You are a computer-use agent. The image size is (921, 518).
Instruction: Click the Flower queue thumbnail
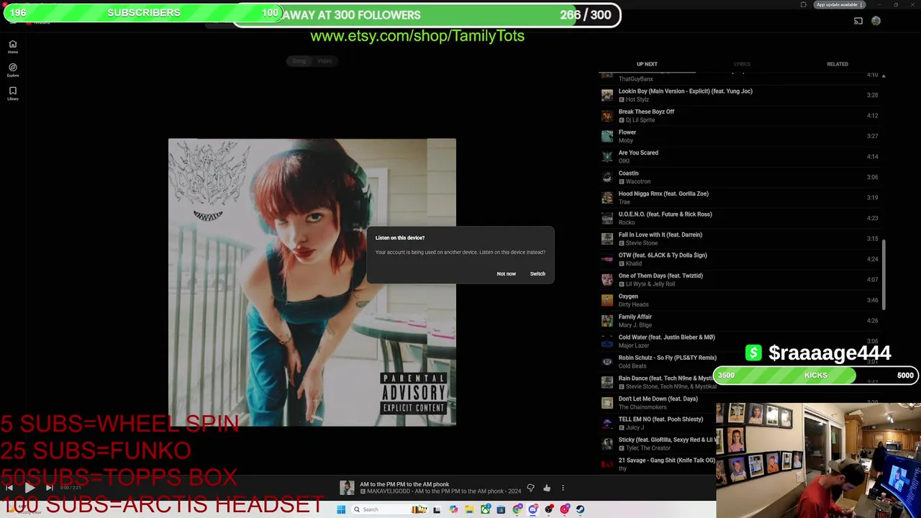607,136
